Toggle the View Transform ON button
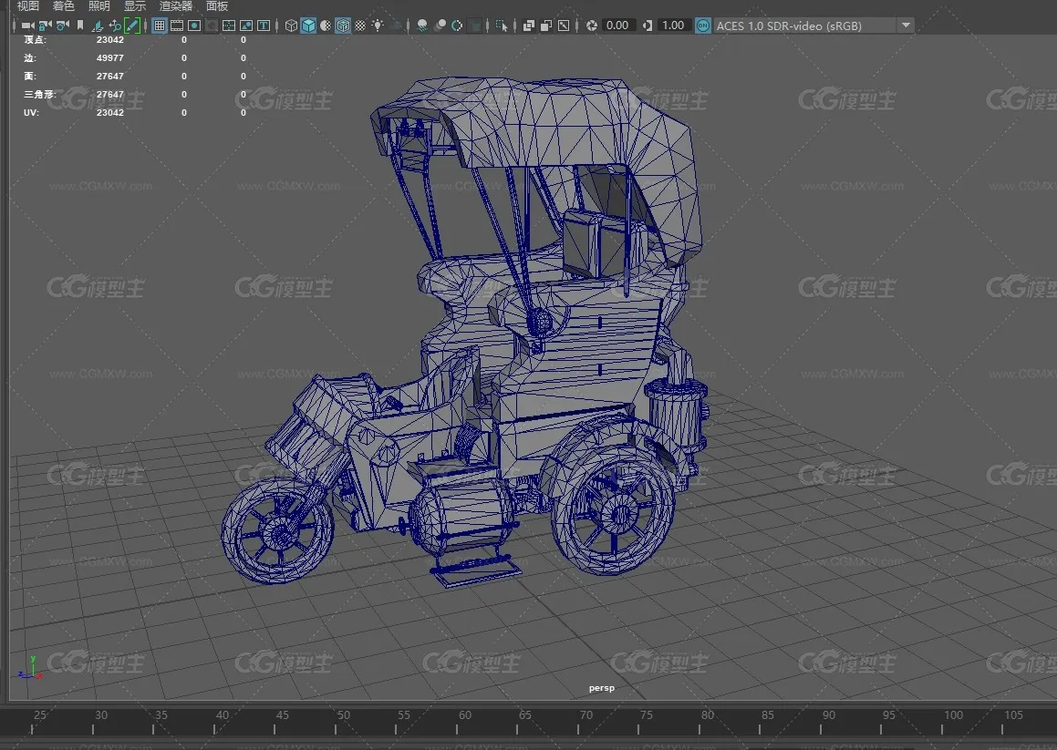 [x=703, y=26]
